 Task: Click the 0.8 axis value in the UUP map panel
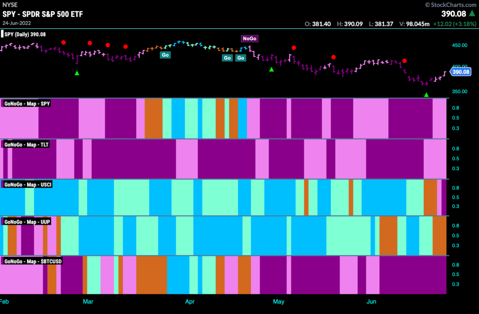click(456, 226)
